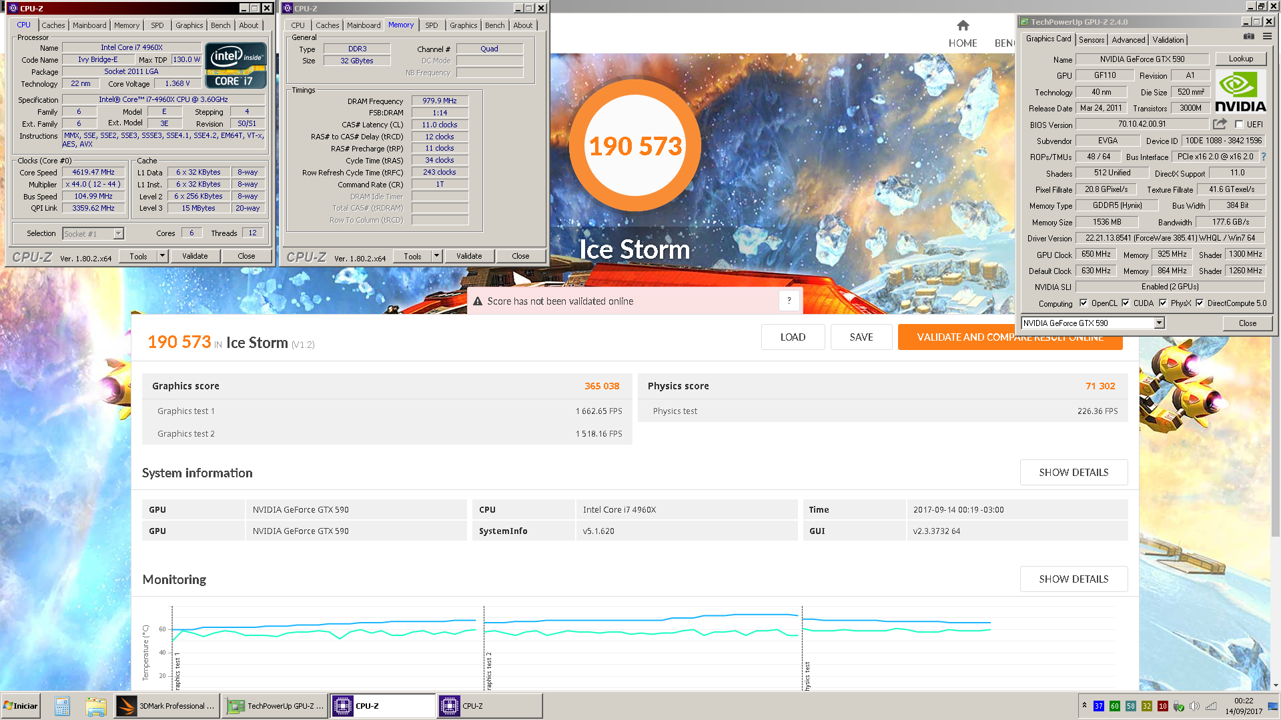
Task: Toggle the CUDA checkbox
Action: [x=1126, y=303]
